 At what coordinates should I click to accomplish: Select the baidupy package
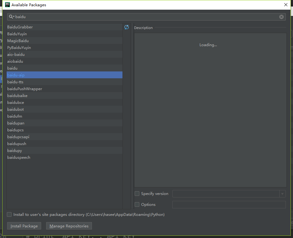[x=65, y=150]
